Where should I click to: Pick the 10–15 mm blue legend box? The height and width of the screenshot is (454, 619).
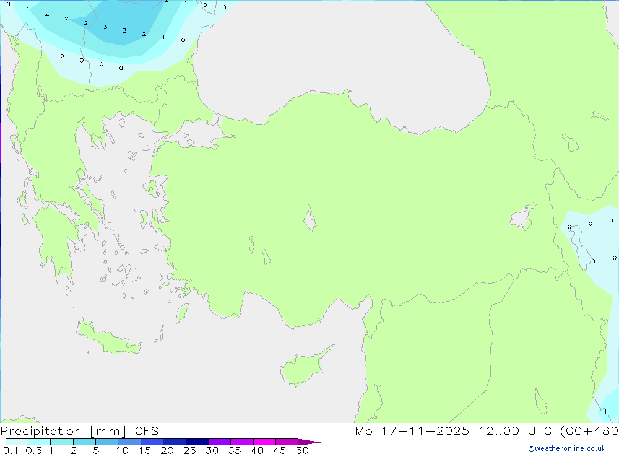tap(129, 442)
